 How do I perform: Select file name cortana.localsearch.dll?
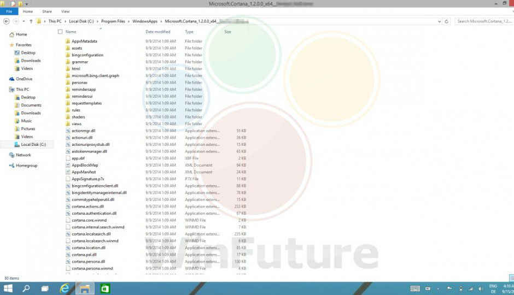point(91,234)
